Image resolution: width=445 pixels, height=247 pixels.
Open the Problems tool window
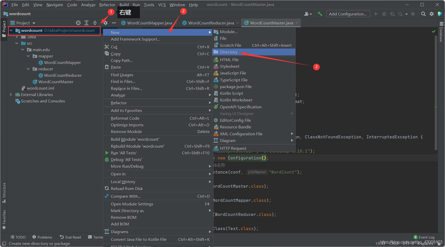(x=42, y=237)
